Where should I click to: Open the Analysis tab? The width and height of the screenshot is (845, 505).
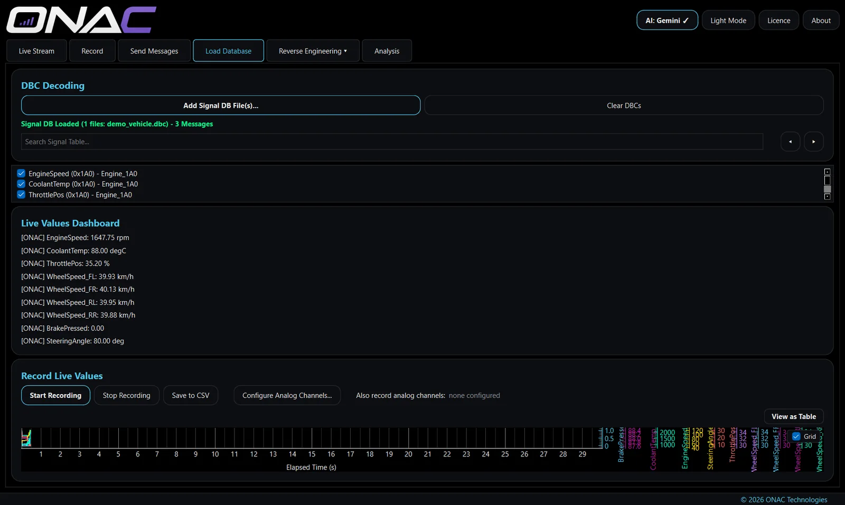[x=387, y=51]
